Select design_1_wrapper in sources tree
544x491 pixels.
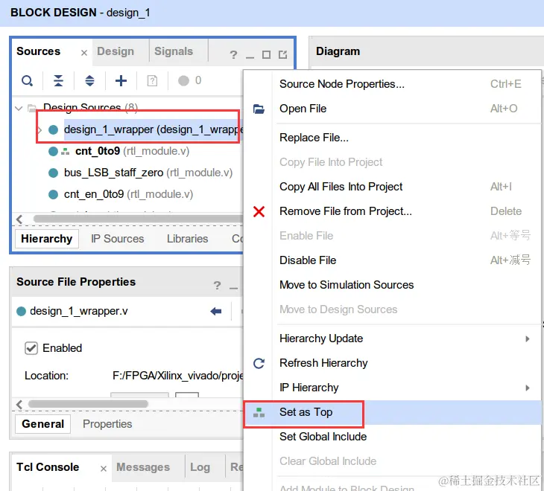pos(154,130)
